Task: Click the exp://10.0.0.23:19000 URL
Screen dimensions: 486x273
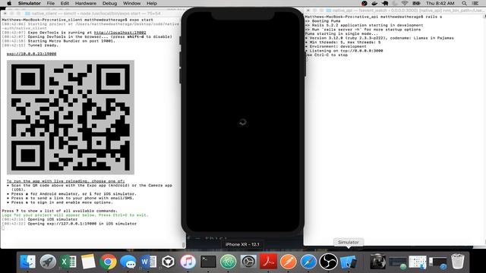Action: coord(31,54)
